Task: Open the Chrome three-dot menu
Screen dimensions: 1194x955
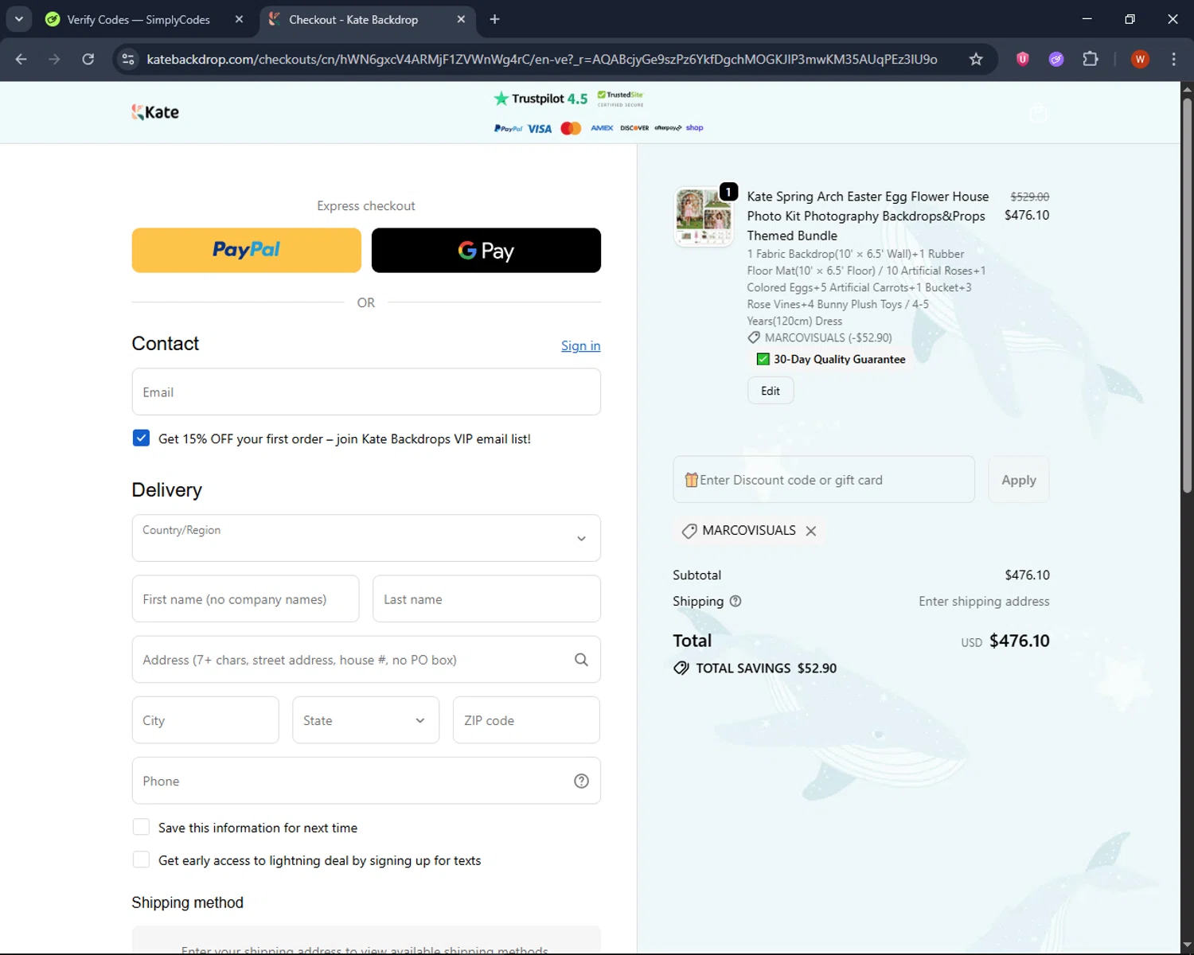Action: coord(1173,59)
